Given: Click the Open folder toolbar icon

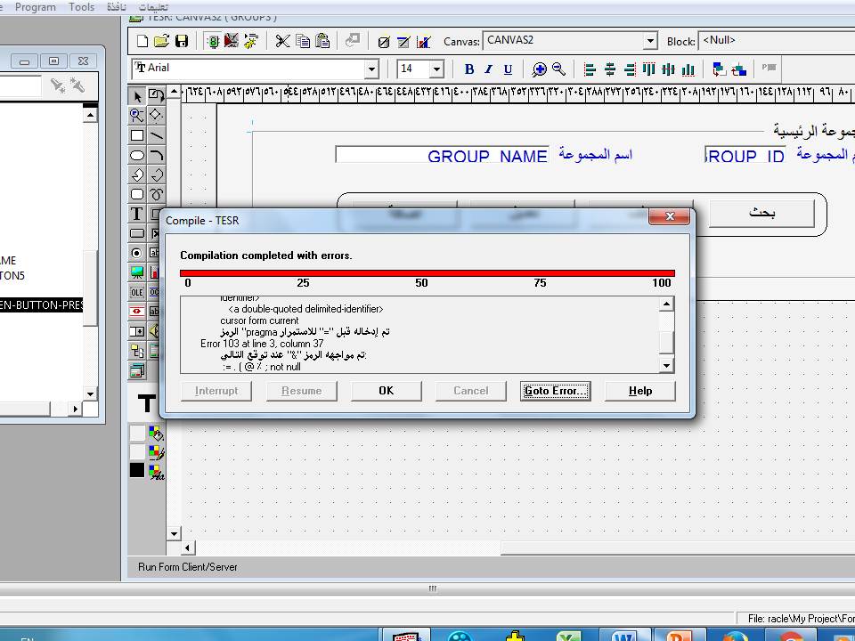Looking at the screenshot, I should tap(161, 41).
